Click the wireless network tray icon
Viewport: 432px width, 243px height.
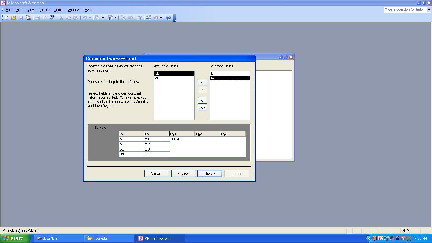(386, 238)
